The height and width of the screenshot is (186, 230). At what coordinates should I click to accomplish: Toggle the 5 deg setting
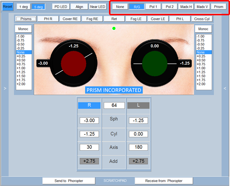tap(38, 7)
